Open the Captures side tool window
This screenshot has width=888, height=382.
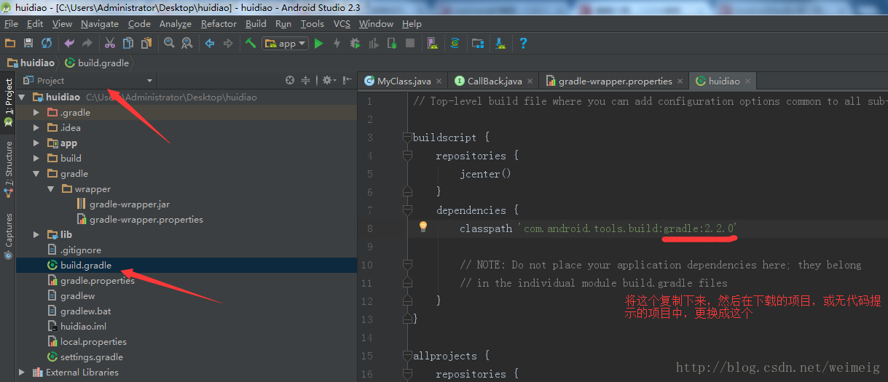(8, 235)
